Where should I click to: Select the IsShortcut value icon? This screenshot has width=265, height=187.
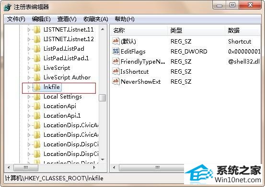[x=116, y=71]
